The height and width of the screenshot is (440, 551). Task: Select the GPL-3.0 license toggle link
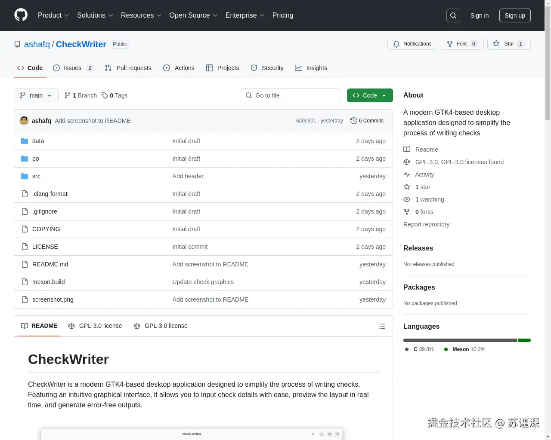100,326
